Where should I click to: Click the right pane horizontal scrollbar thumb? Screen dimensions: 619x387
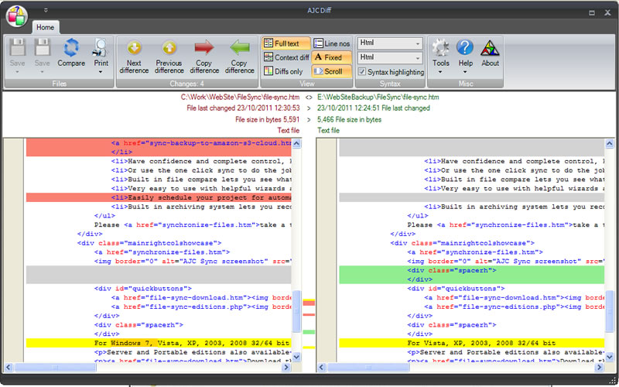pyautogui.click(x=368, y=367)
